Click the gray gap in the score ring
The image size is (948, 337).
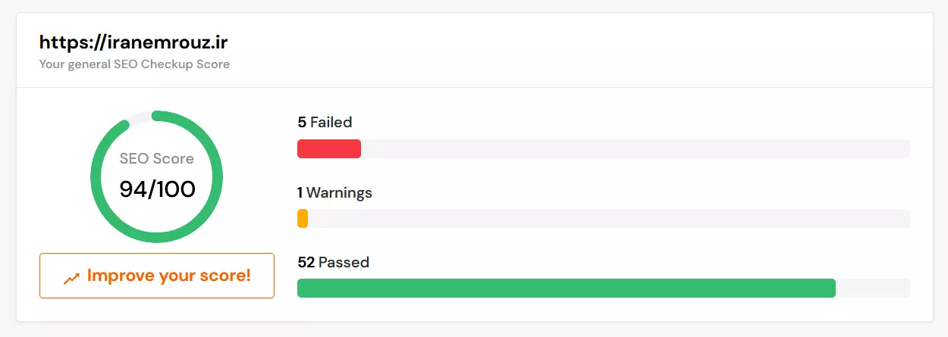tap(140, 117)
